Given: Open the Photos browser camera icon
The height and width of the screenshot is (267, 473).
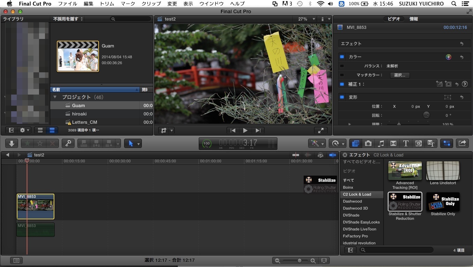Looking at the screenshot, I should (x=368, y=143).
